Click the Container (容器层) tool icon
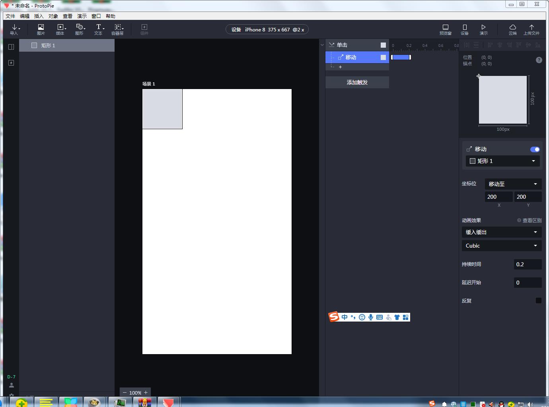The height and width of the screenshot is (407, 549). click(x=118, y=29)
